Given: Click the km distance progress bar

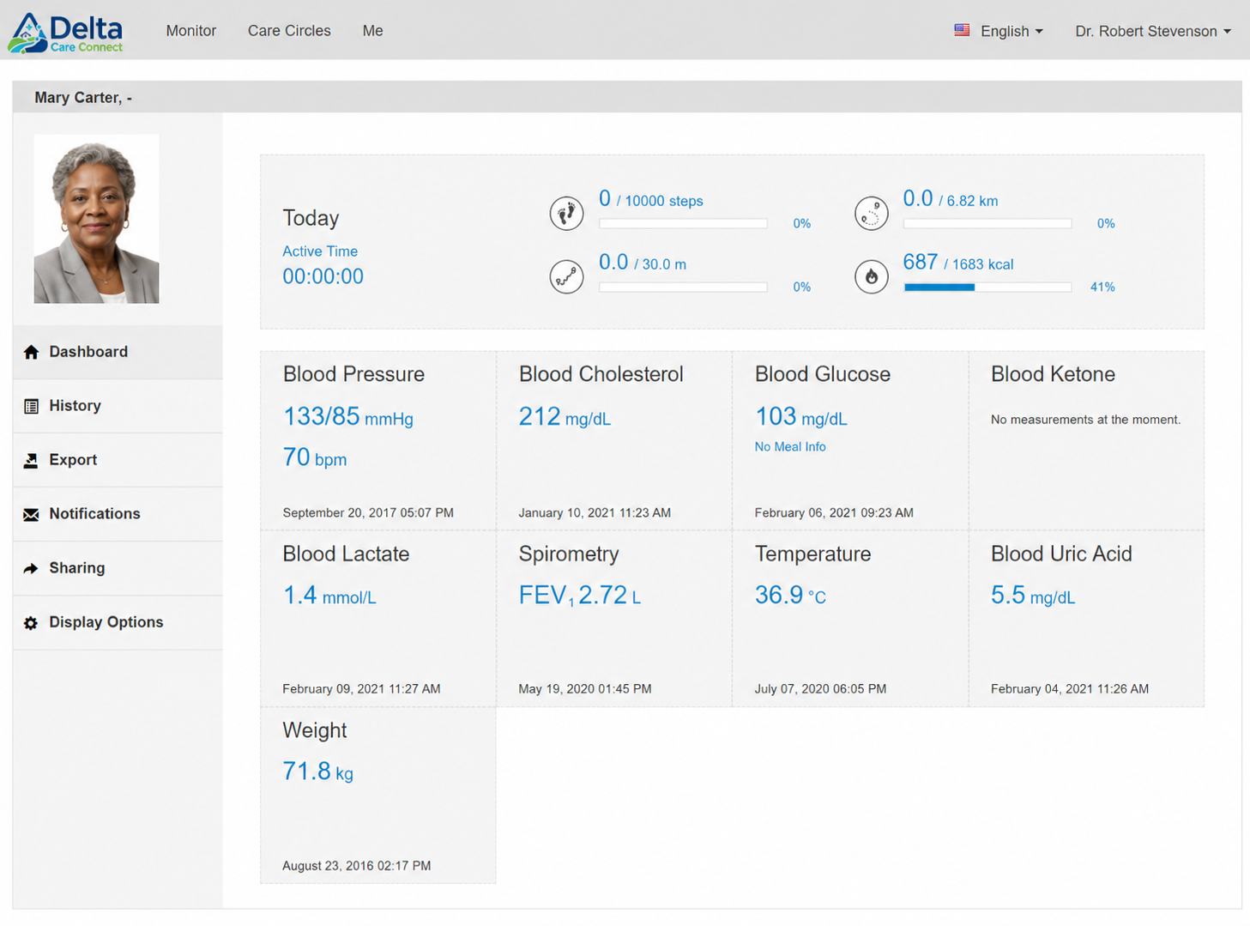Looking at the screenshot, I should (987, 223).
